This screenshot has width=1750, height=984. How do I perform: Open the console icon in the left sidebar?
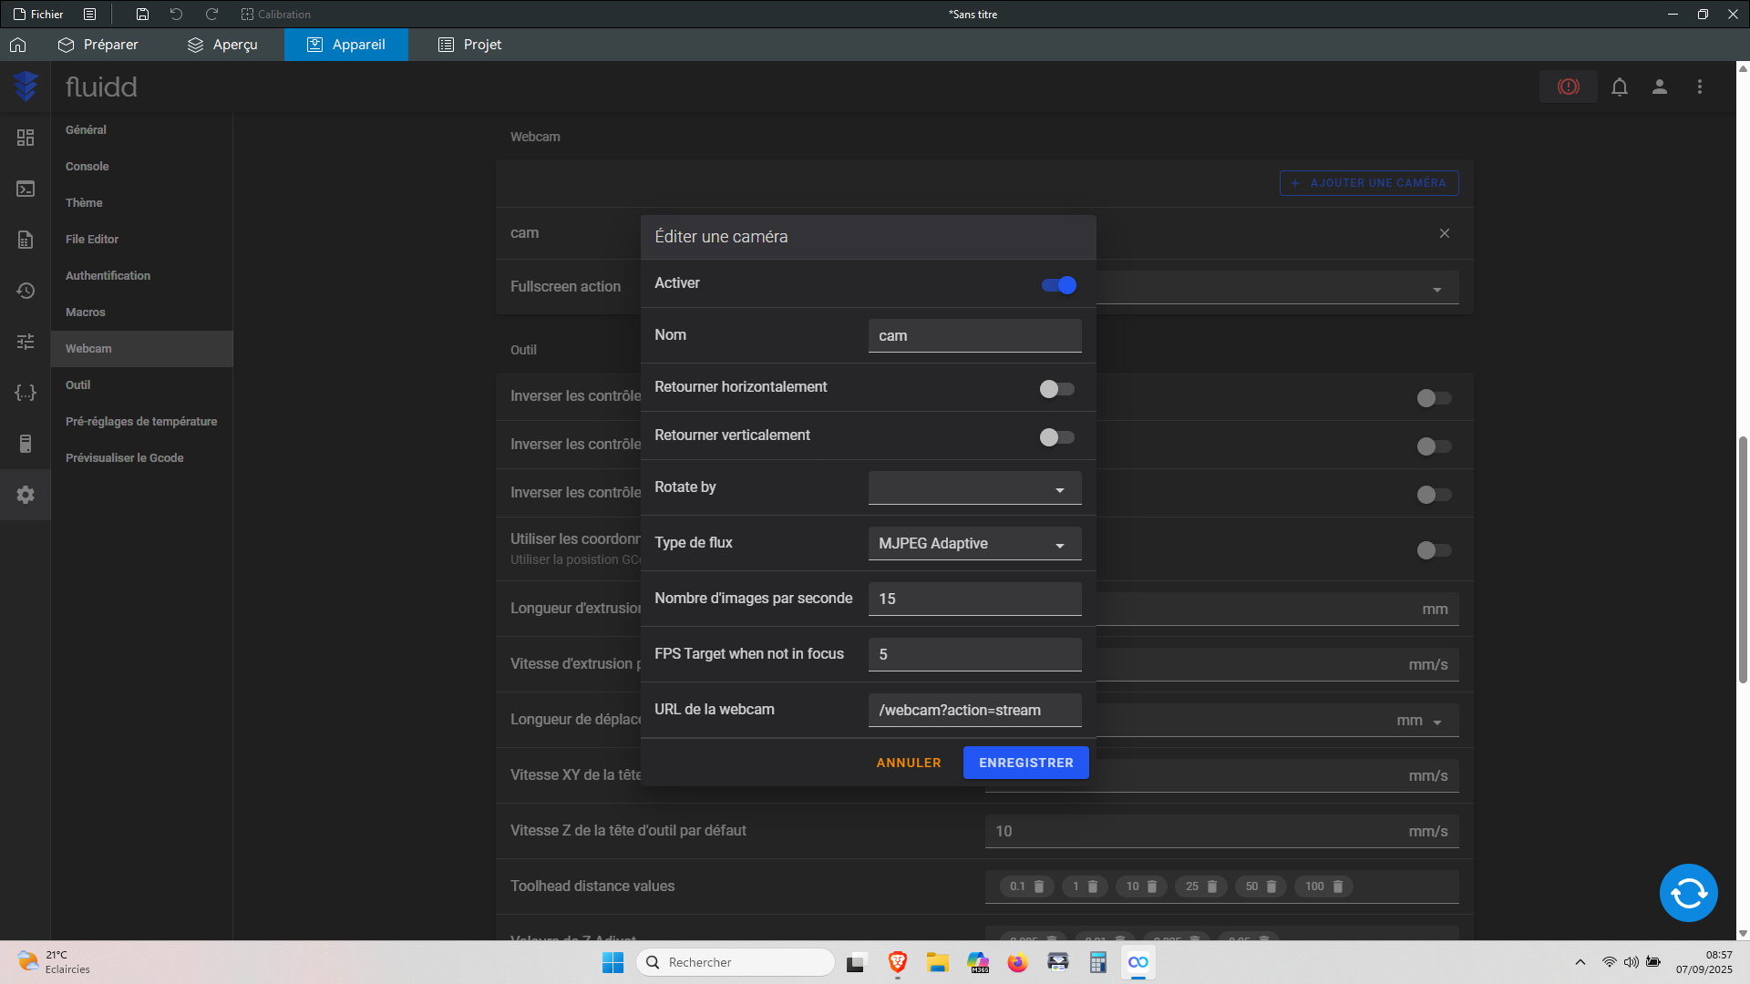pos(26,189)
